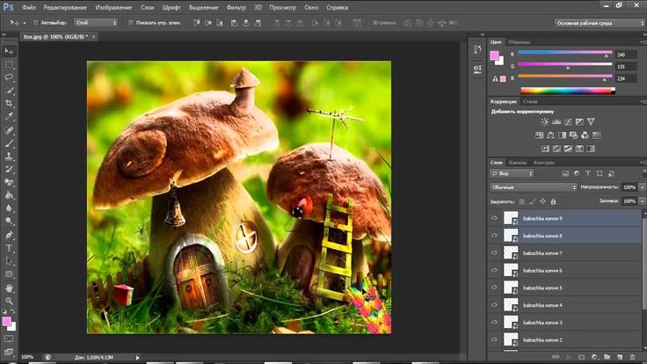This screenshot has height=364, width=647.
Task: Hide the babochka копия 9 layer
Action: coord(495,218)
